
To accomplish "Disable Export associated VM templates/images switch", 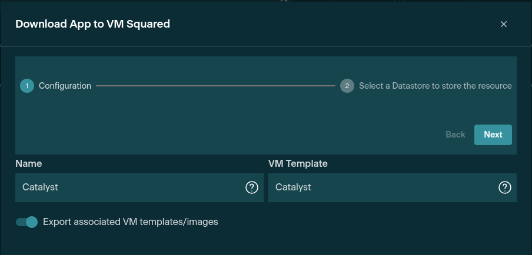I will tap(26, 222).
